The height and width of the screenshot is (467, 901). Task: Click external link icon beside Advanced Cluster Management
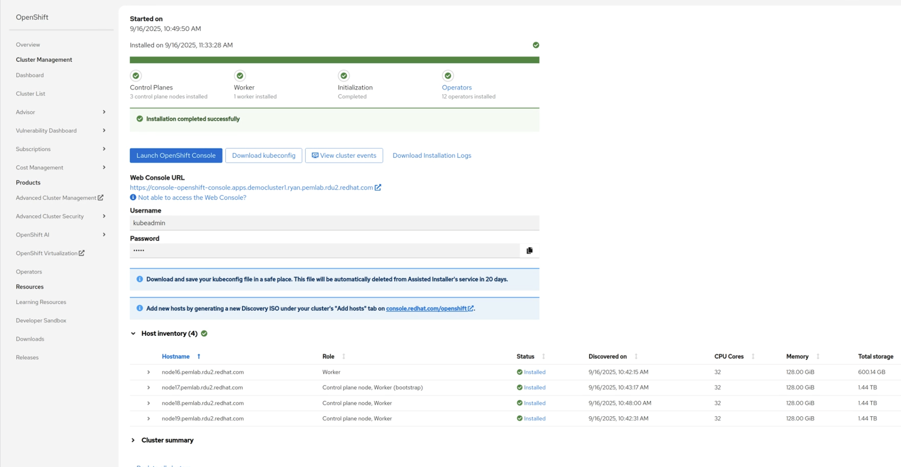tap(101, 197)
